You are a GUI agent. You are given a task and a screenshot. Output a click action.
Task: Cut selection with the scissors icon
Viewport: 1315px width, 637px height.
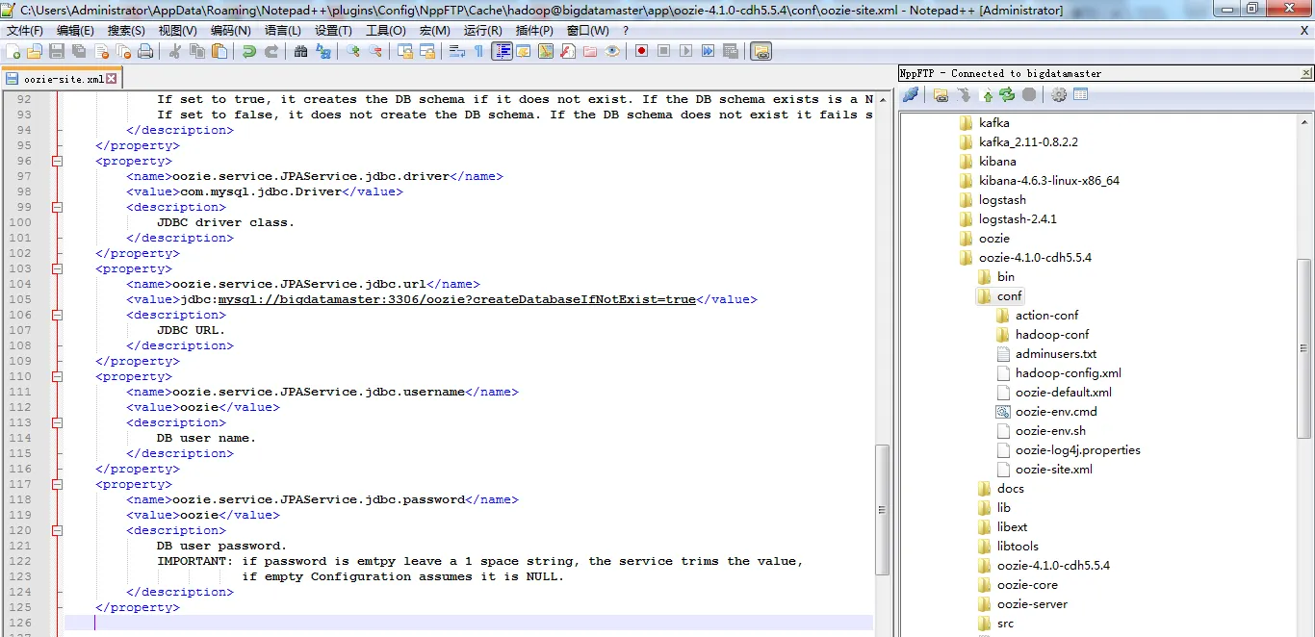174,51
